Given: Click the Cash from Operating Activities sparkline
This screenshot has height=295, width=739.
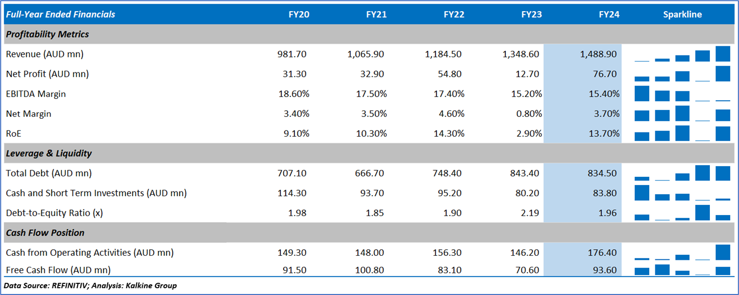Looking at the screenshot, I should click(682, 252).
